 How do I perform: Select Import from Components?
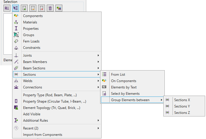(x=42, y=135)
